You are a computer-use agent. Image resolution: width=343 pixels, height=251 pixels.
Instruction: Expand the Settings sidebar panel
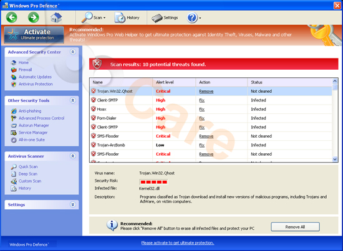tap(72, 204)
